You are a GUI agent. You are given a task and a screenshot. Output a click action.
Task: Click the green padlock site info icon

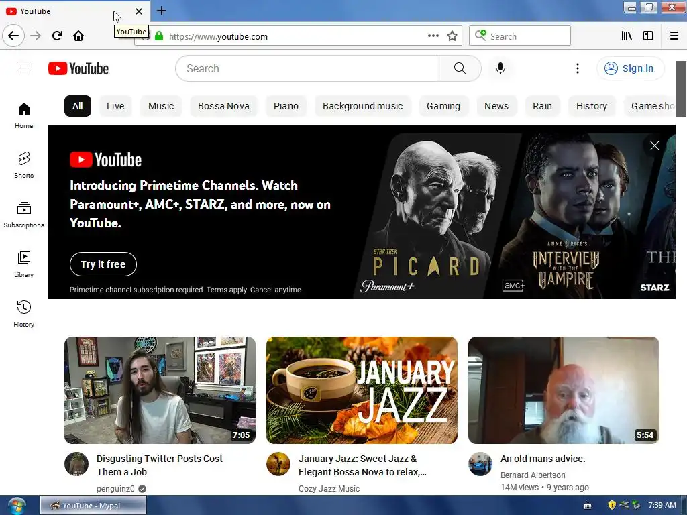[159, 36]
